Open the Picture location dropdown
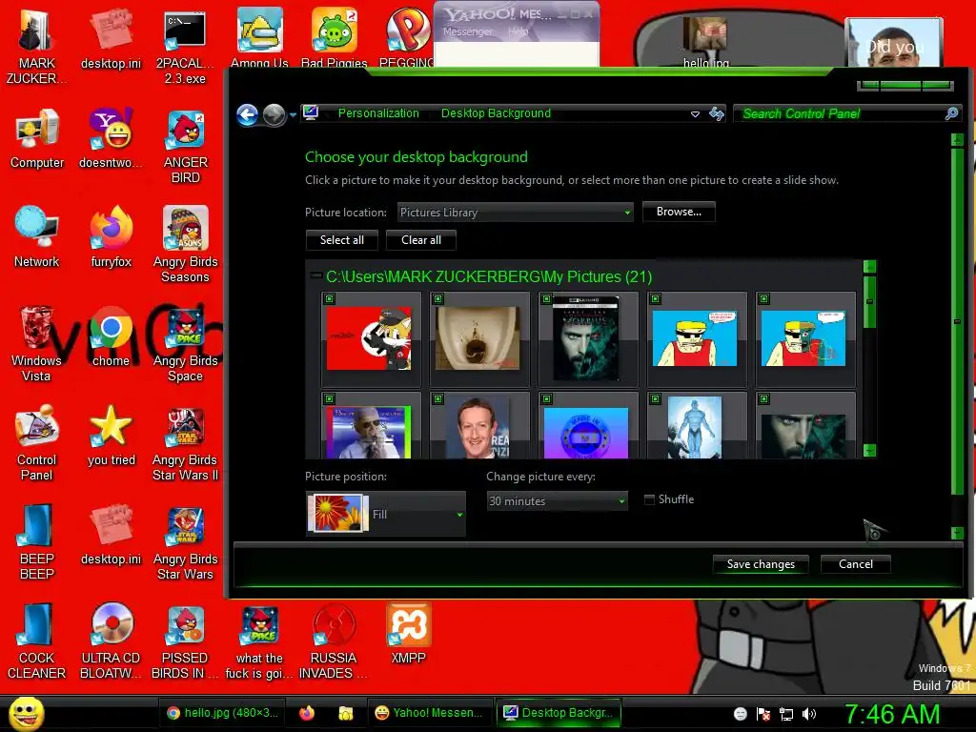This screenshot has width=976, height=732. pos(516,213)
